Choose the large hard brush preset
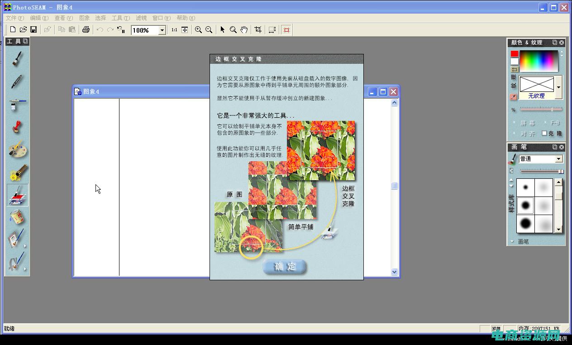The width and height of the screenshot is (572, 345). pyautogui.click(x=525, y=224)
